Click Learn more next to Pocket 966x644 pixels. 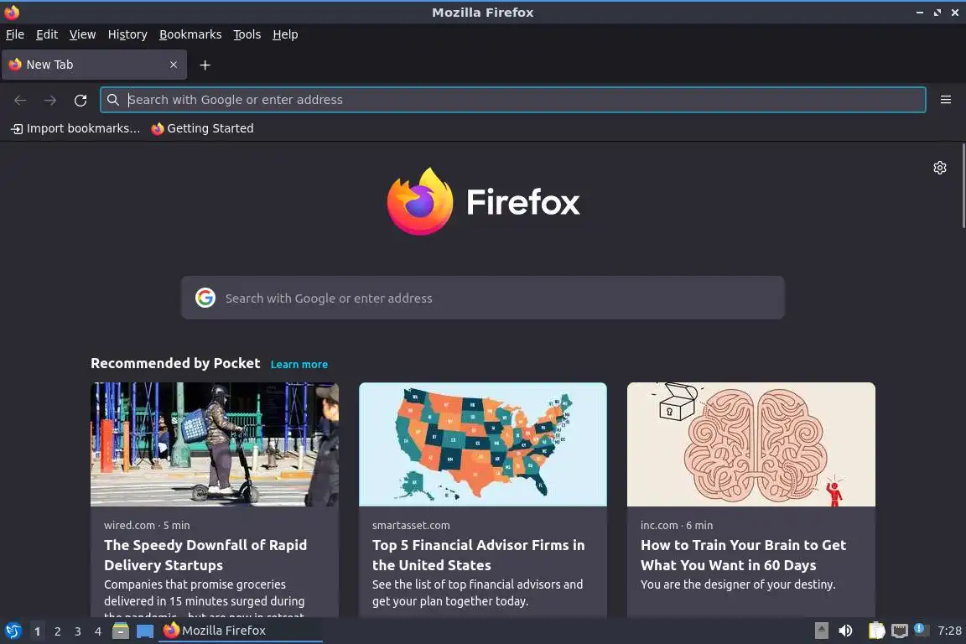click(299, 364)
